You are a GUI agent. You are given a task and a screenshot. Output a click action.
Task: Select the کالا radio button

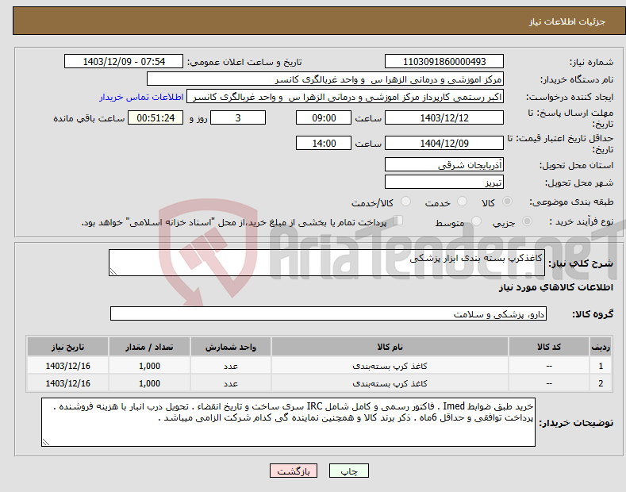coord(507,202)
